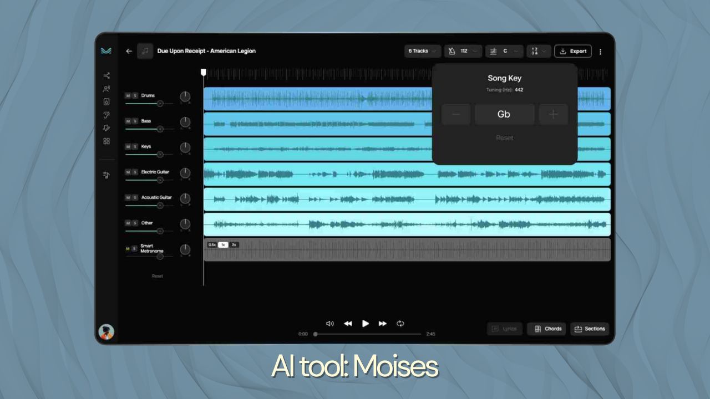Image resolution: width=710 pixels, height=399 pixels.
Task: Open the Sections view
Action: click(590, 329)
